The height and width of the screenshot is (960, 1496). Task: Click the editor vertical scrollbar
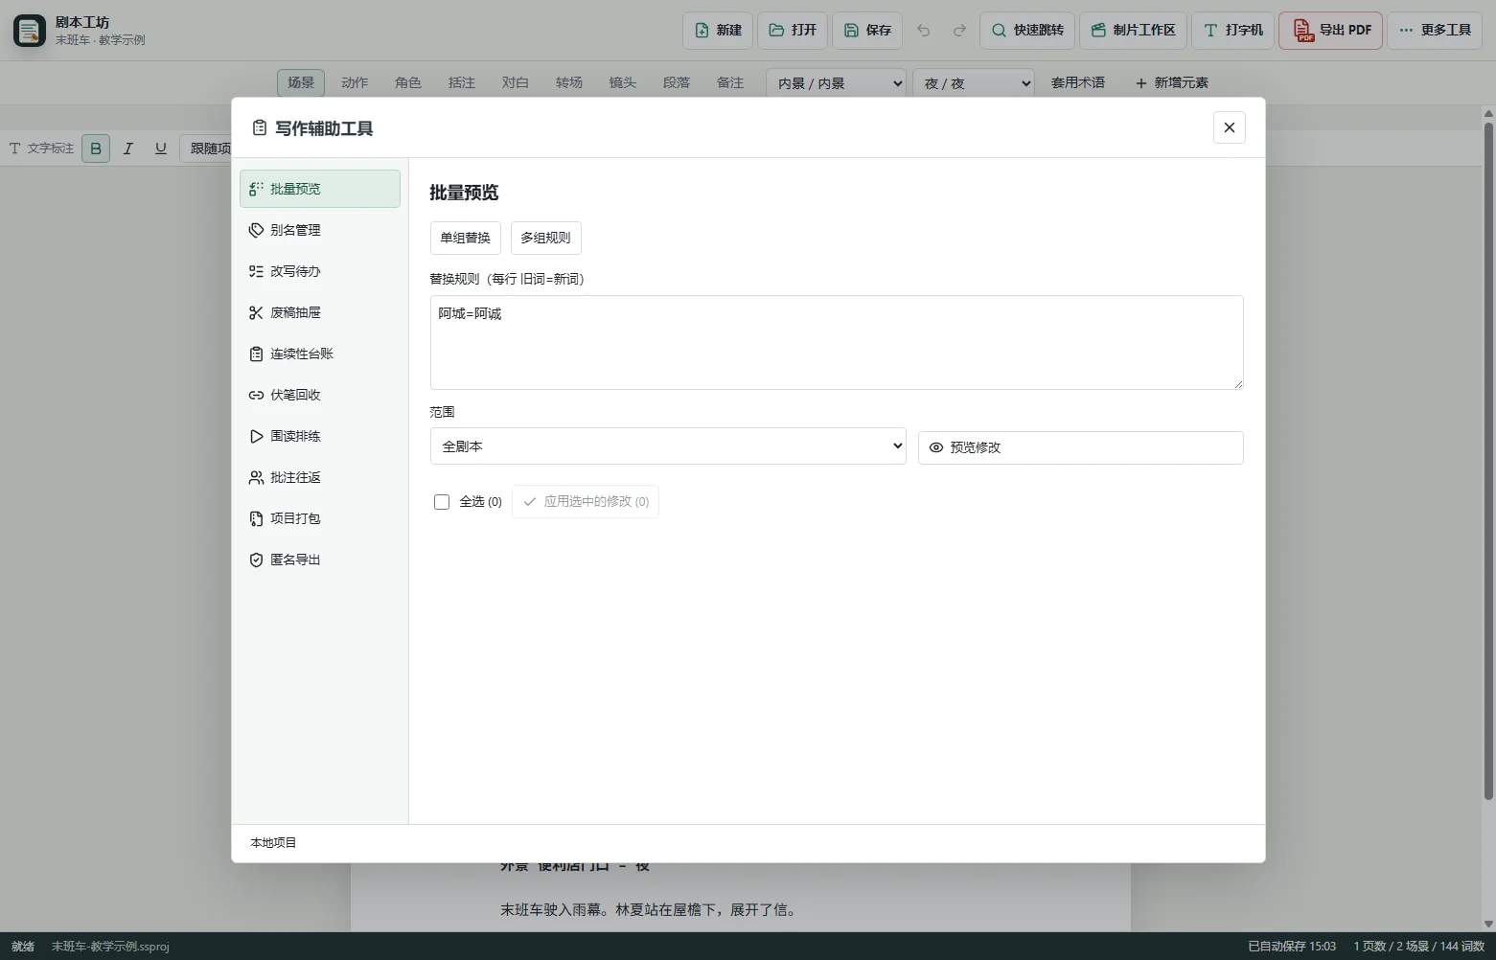coord(1488,460)
